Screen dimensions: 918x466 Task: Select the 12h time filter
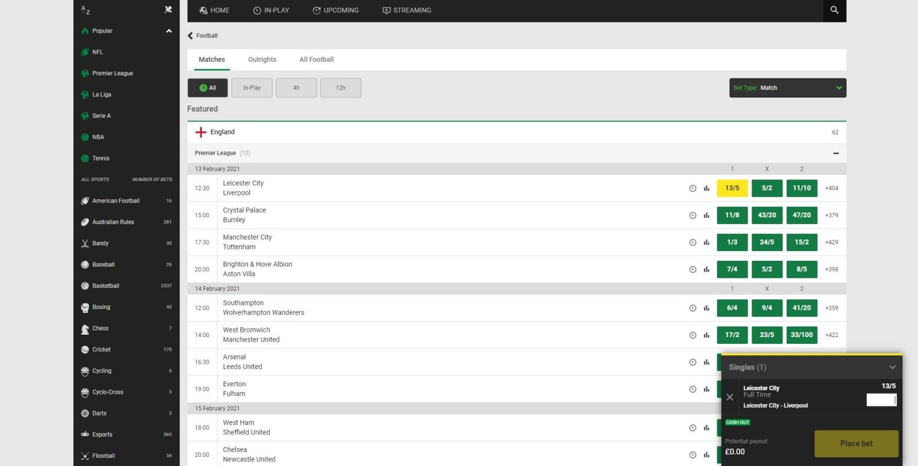tap(341, 88)
